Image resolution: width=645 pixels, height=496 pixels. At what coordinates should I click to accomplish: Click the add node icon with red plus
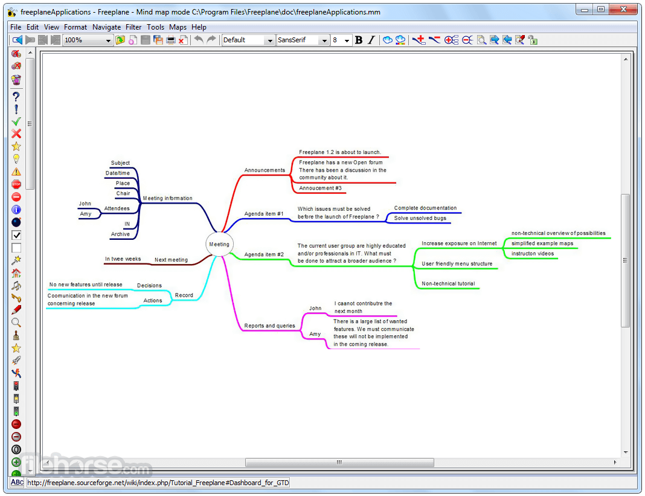click(x=419, y=40)
